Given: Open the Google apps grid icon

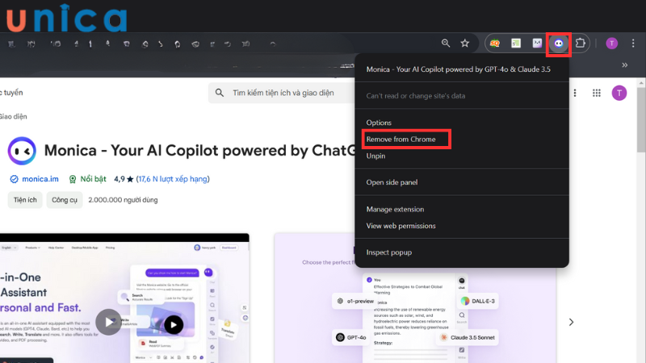Looking at the screenshot, I should [597, 93].
